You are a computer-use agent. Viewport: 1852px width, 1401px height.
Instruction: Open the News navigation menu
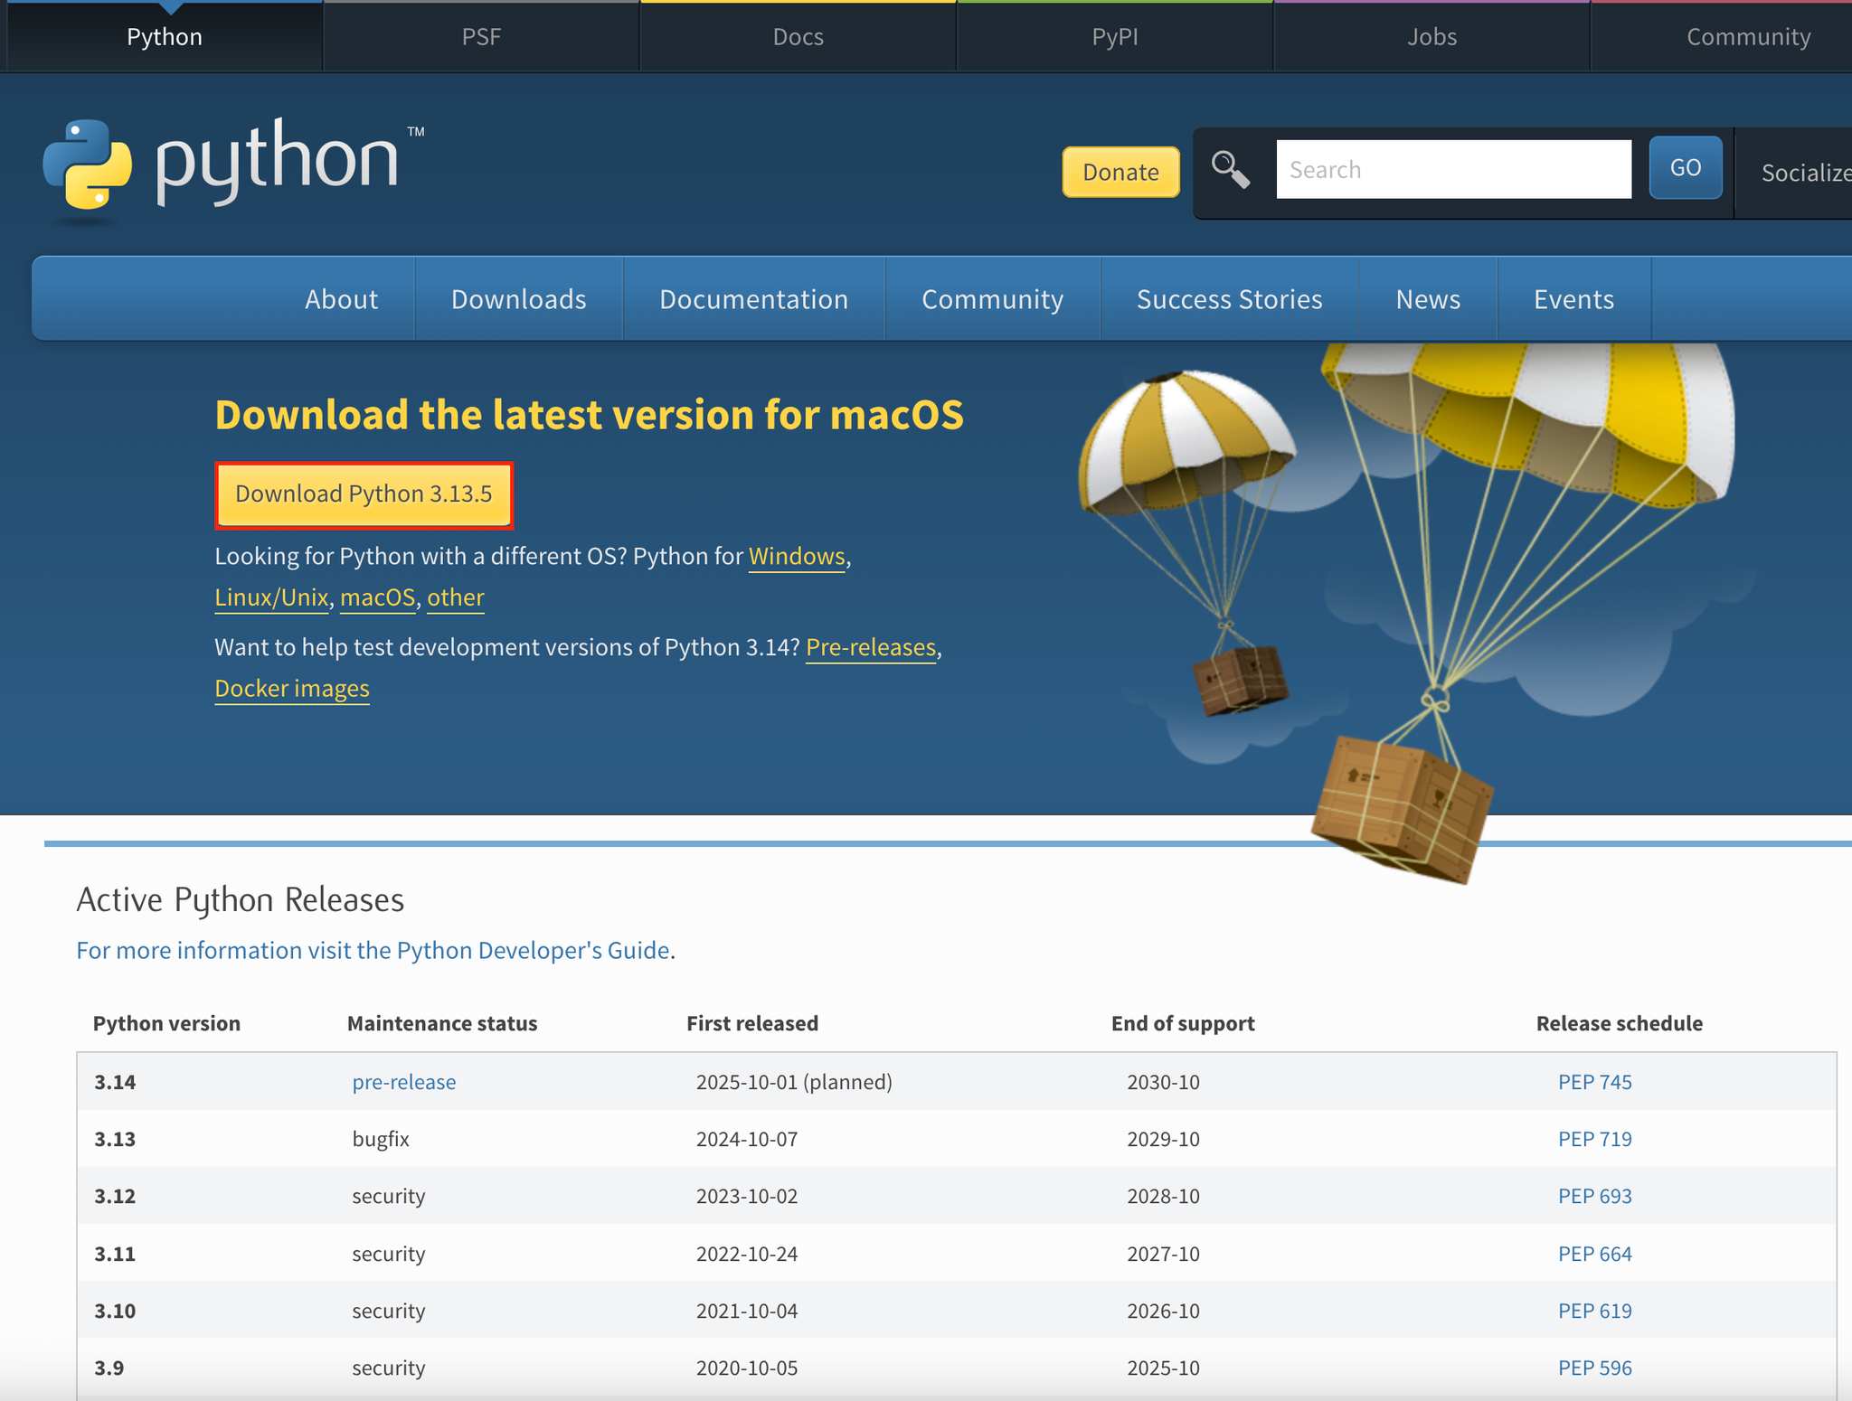1428,299
